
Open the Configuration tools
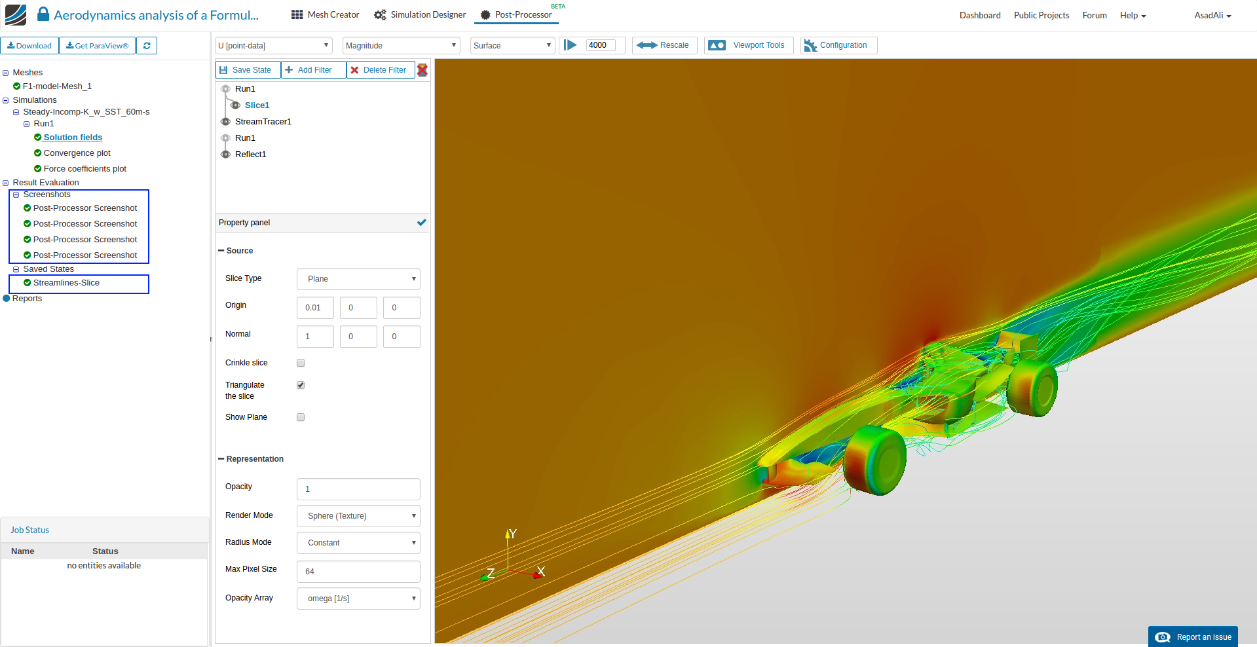[x=838, y=45]
